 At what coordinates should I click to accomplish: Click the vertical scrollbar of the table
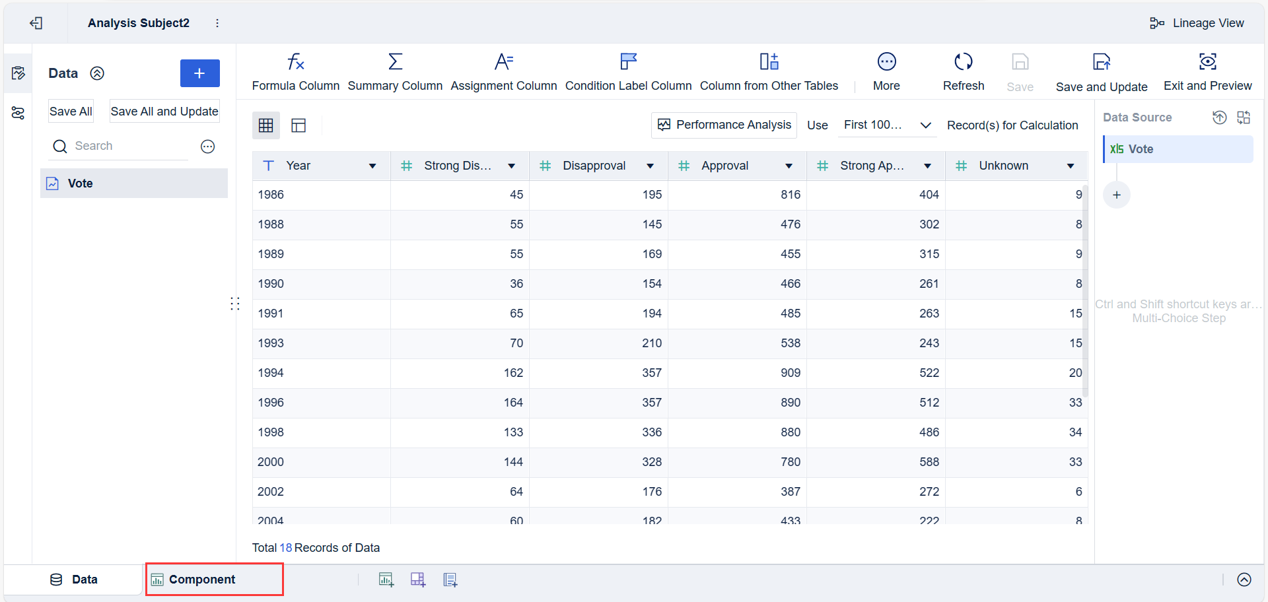(1085, 290)
